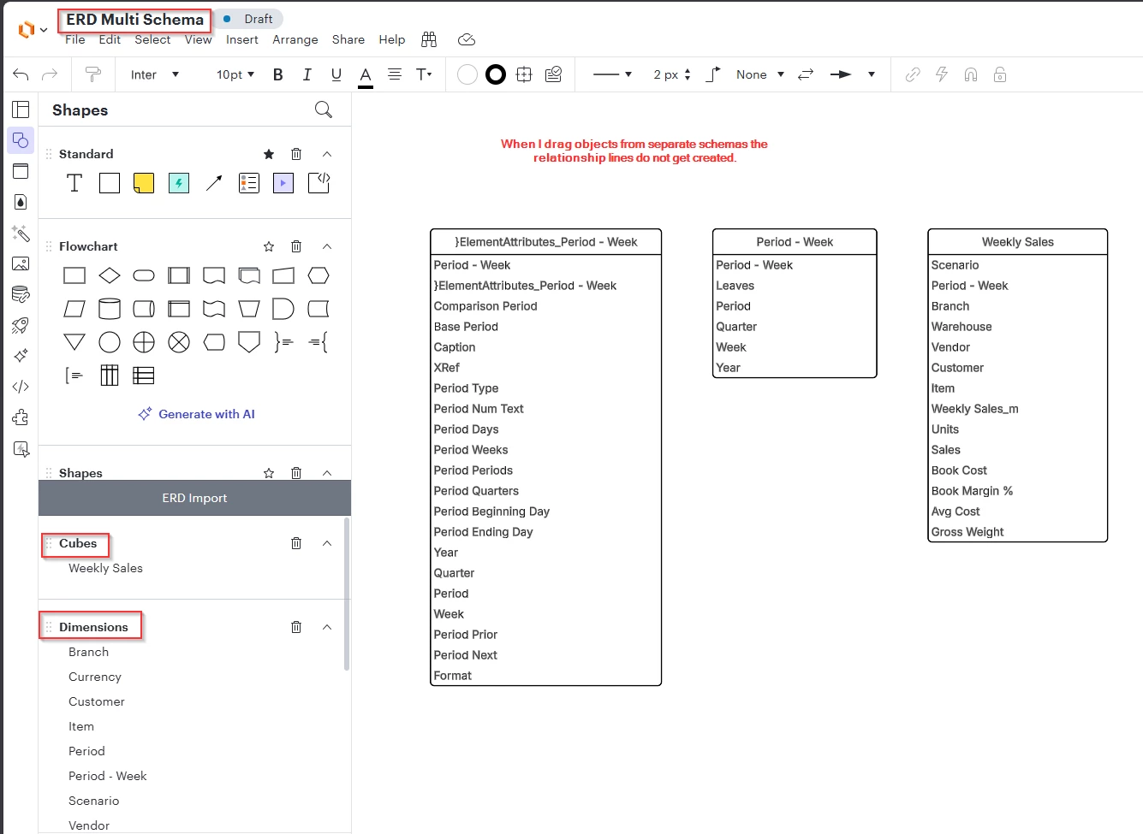Collapse the Dimensions section

327,627
